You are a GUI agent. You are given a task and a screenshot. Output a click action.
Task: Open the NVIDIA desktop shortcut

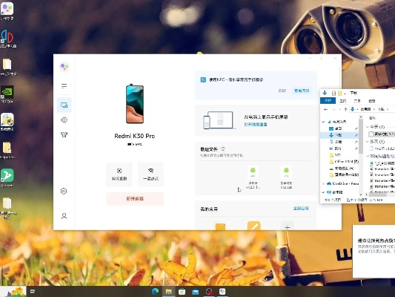[7, 94]
